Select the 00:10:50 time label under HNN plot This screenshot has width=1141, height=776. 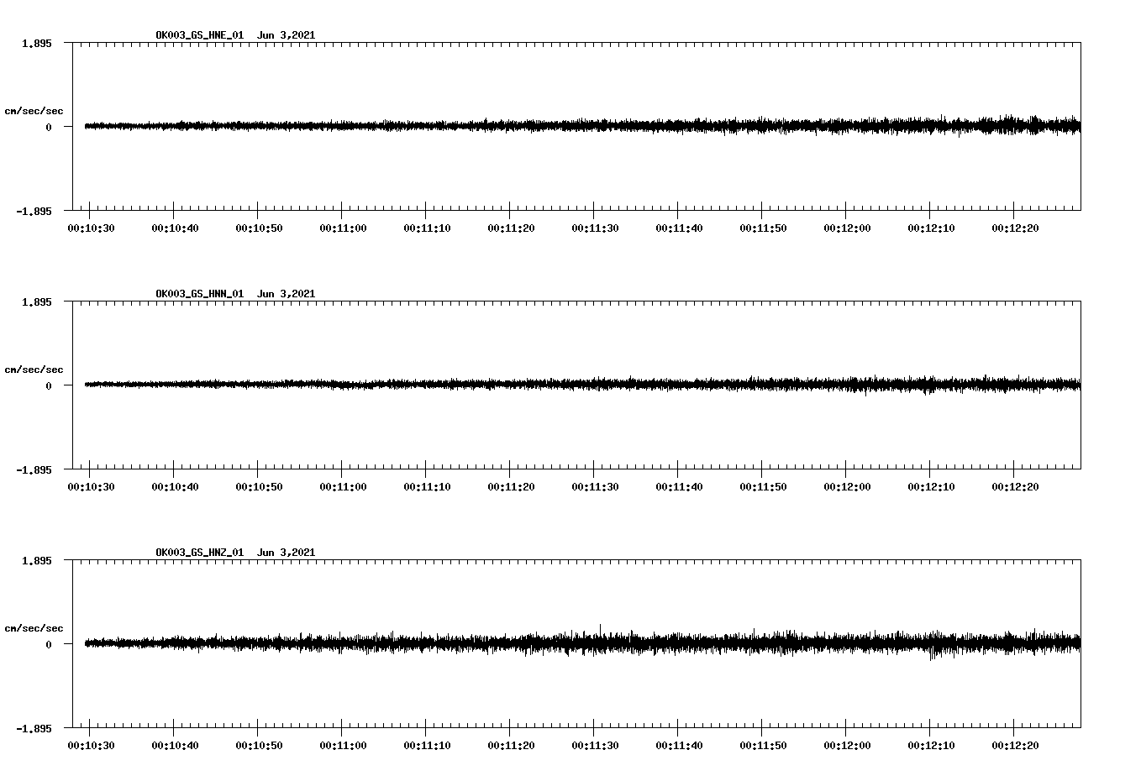pyautogui.click(x=259, y=487)
